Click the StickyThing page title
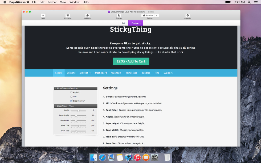 click(x=131, y=30)
